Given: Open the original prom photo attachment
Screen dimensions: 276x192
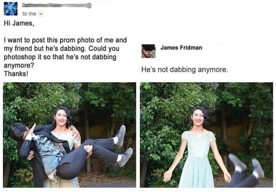Looking at the screenshot, I should tap(70, 135).
